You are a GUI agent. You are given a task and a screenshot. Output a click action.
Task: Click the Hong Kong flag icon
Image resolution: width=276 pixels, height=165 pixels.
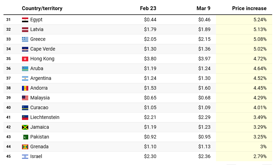25,59
